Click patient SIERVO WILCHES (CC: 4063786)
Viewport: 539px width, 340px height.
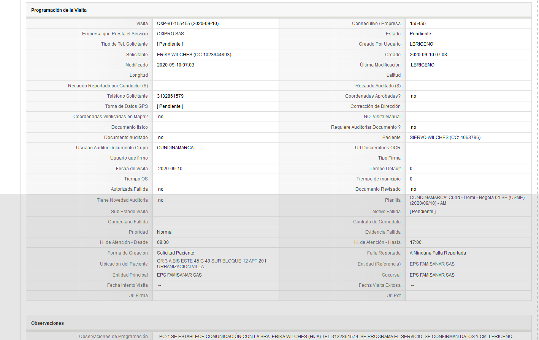pyautogui.click(x=445, y=138)
